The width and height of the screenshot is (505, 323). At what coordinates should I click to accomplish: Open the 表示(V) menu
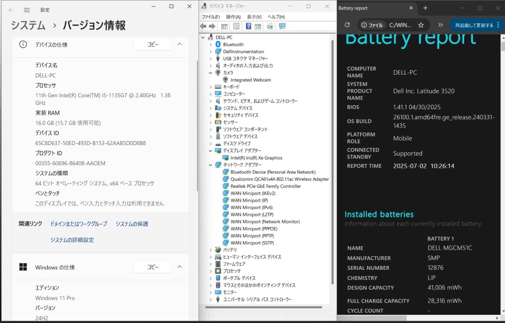tap(254, 17)
